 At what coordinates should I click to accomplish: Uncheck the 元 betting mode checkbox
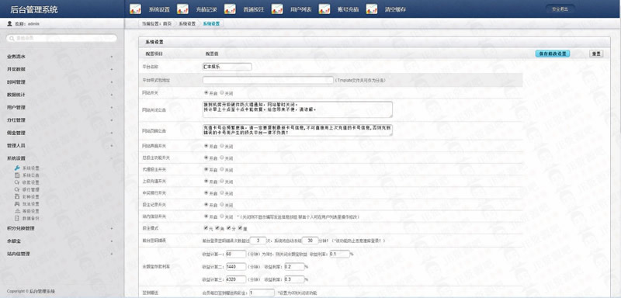pyautogui.click(x=206, y=228)
